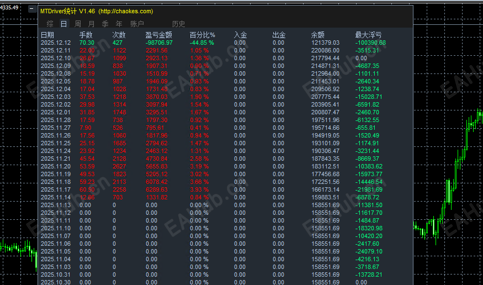The image size is (483, 285).
Task: Select the date cell 2025.11.14
Action: tap(56, 197)
